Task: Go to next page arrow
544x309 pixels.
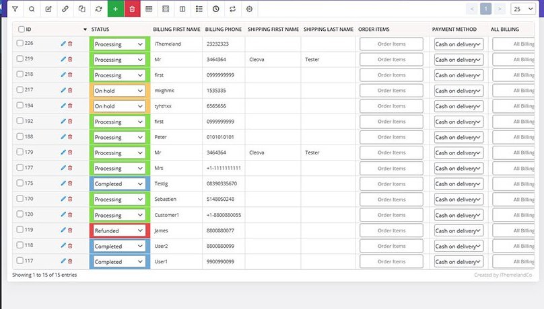Action: point(500,9)
